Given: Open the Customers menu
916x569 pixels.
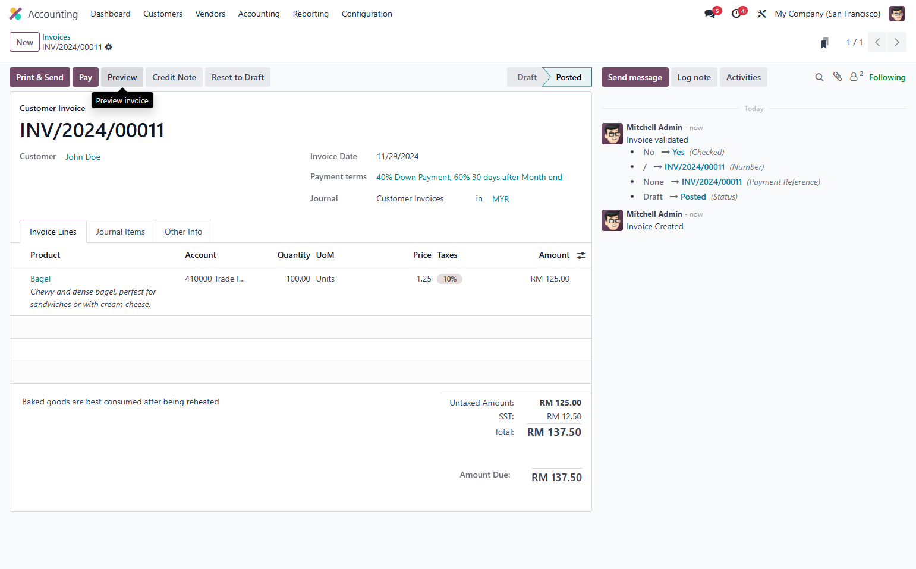Looking at the screenshot, I should click(163, 14).
